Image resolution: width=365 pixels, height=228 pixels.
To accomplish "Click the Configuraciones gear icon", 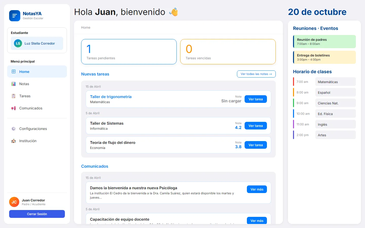I will (x=14, y=129).
